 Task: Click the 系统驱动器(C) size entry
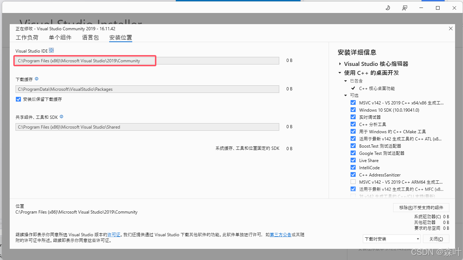[x=431, y=216]
